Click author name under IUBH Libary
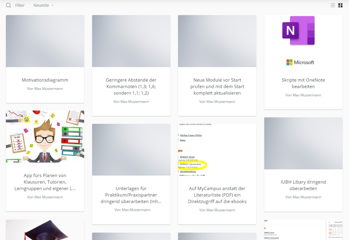Screen dimensions: 349x240 [x=303, y=197]
